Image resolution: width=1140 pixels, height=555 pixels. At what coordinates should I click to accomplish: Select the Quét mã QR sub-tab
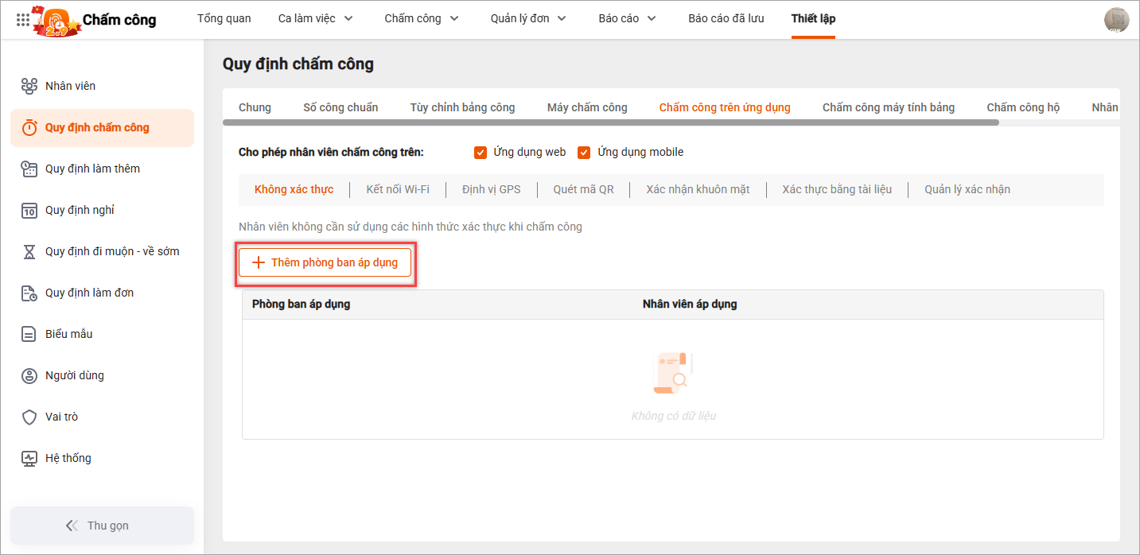(583, 189)
